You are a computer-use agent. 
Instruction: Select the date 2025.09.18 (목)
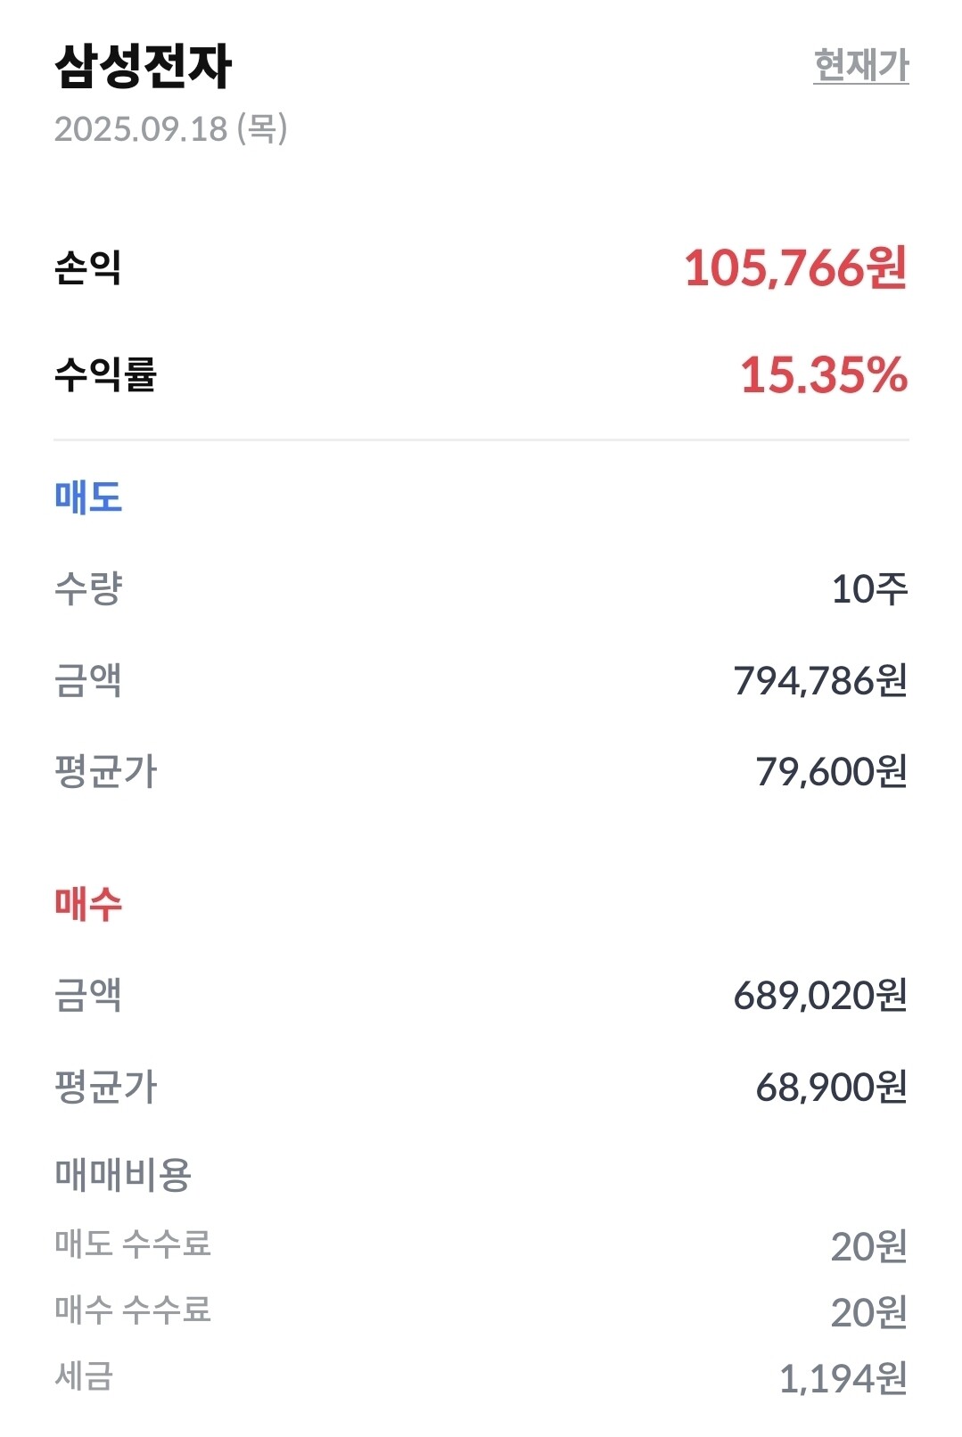pyautogui.click(x=170, y=129)
